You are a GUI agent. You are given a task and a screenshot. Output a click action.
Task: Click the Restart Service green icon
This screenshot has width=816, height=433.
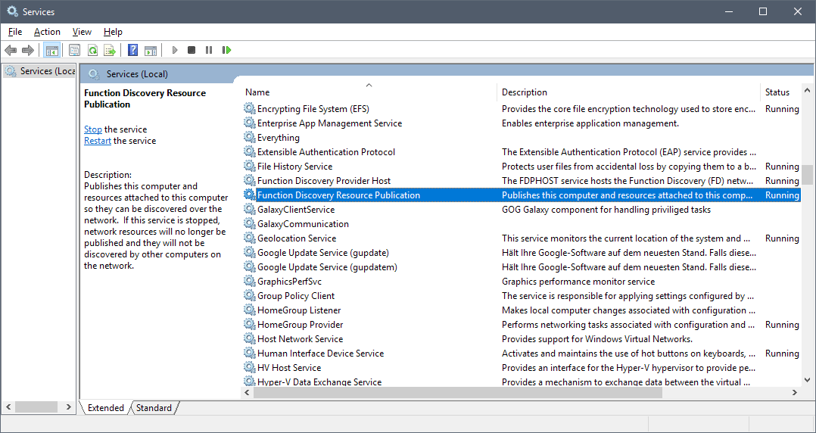(226, 50)
